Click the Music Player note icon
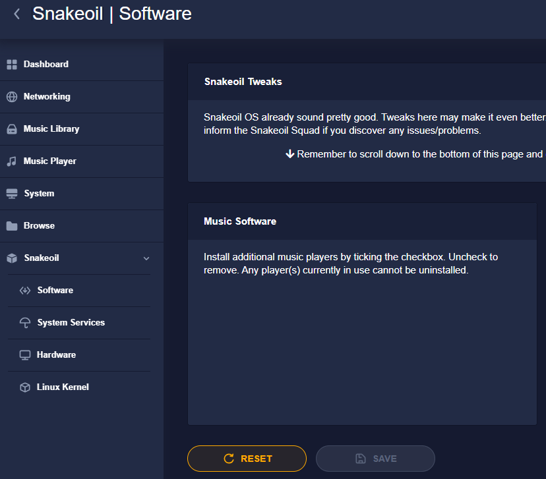Image resolution: width=546 pixels, height=479 pixels. point(12,161)
